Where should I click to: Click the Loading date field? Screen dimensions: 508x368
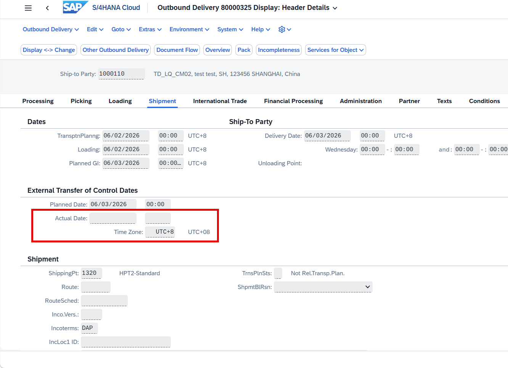(125, 149)
